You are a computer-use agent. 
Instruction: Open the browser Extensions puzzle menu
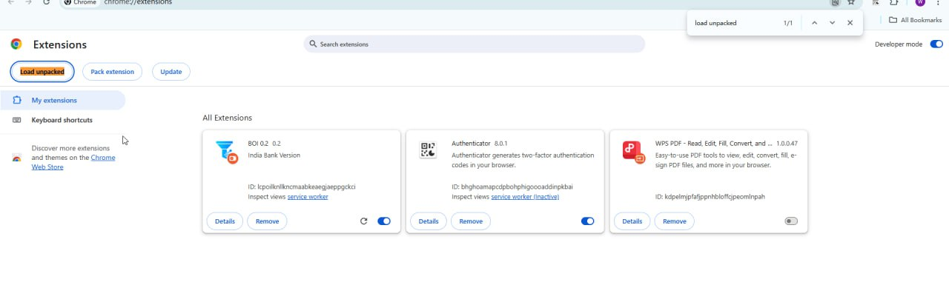(x=894, y=2)
